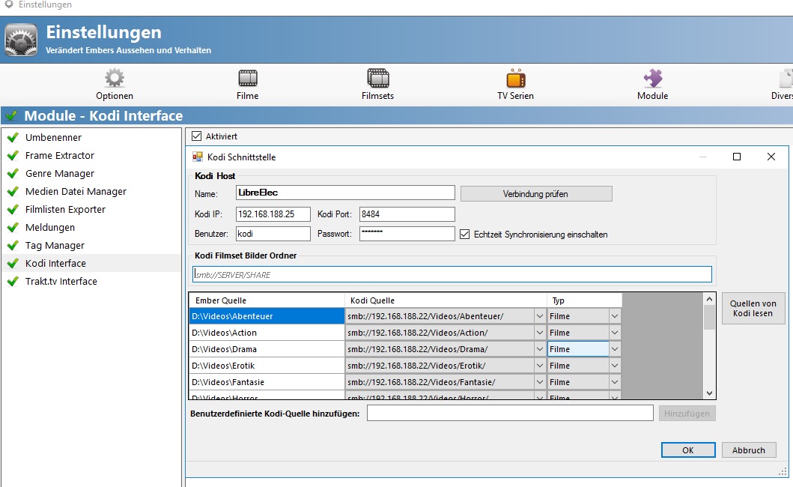The height and width of the screenshot is (487, 793).
Task: Focus the Kodi Filmset Bilder Ordner field
Action: 452,275
